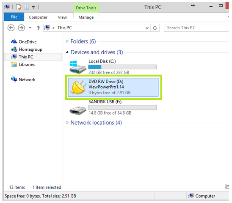Refresh the This PC view
The height and width of the screenshot is (203, 232).
click(x=155, y=28)
